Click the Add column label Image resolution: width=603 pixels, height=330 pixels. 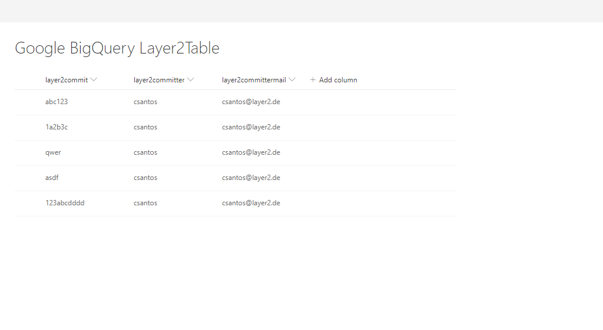(x=338, y=80)
